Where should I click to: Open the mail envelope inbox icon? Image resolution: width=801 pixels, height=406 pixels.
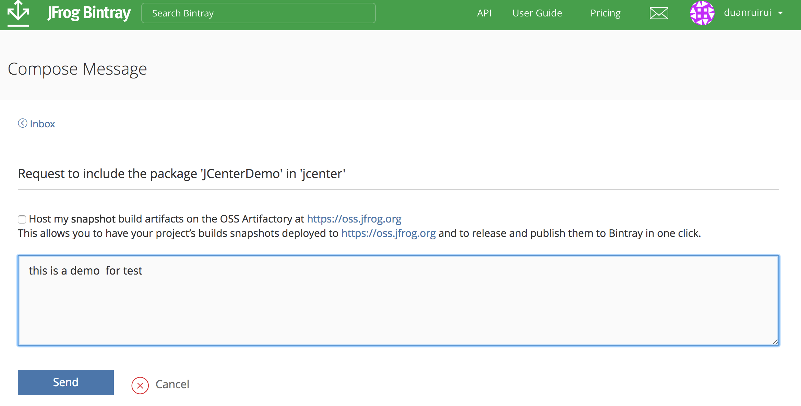click(659, 13)
